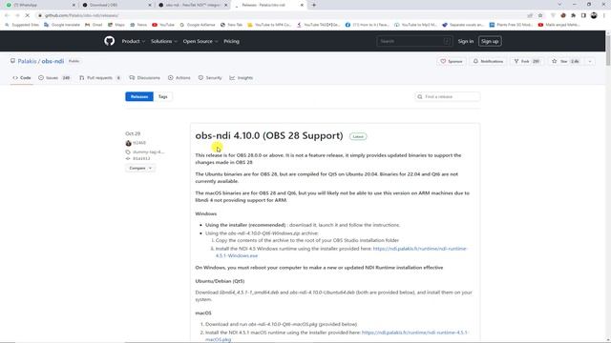Screen dimensions: 611x343
Task: Select the Tags button
Action: coord(163,96)
